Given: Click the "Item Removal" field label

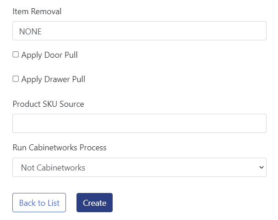Looking at the screenshot, I should click(x=37, y=11).
